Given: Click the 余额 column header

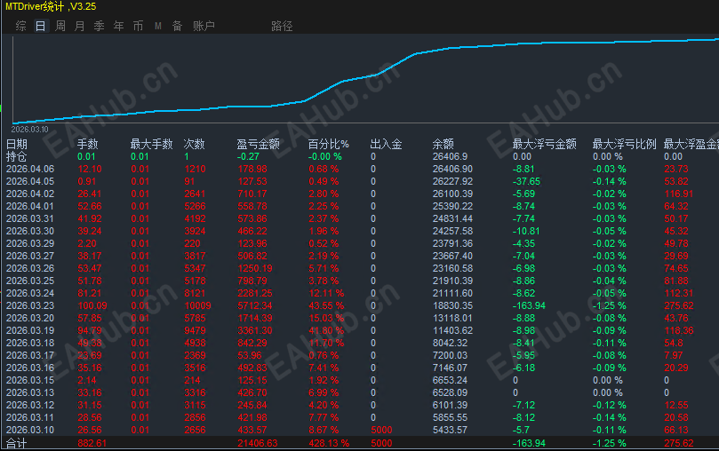Looking at the screenshot, I should click(443, 144).
